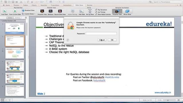Switch to normal view in status bar
The height and width of the screenshot is (103, 183).
click(2, 100)
